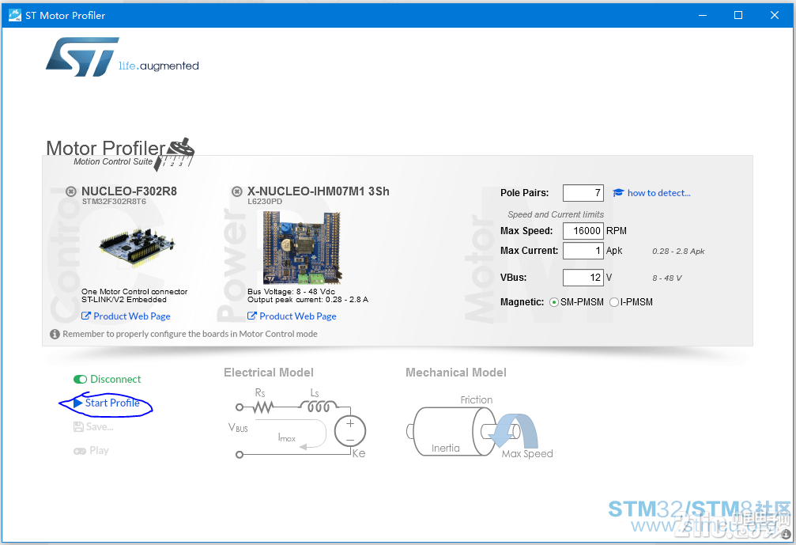Click the ST-LINK/V2 Embedded text
This screenshot has width=796, height=545.
124,300
